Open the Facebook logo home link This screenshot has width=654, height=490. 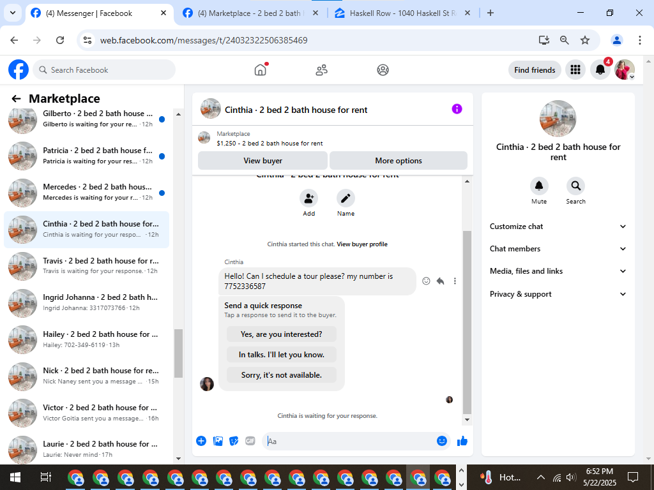click(x=19, y=70)
